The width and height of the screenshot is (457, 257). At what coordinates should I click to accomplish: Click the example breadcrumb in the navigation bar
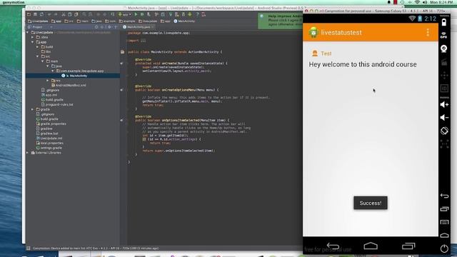[127, 21]
